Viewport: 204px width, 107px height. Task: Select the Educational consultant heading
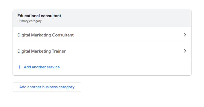click(39, 16)
